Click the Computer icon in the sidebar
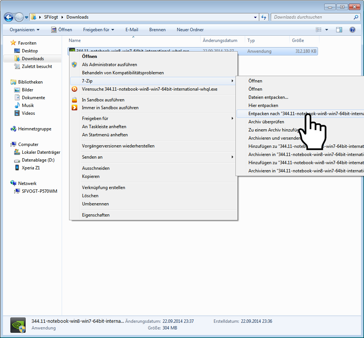364x338 pixels. pyautogui.click(x=13, y=144)
